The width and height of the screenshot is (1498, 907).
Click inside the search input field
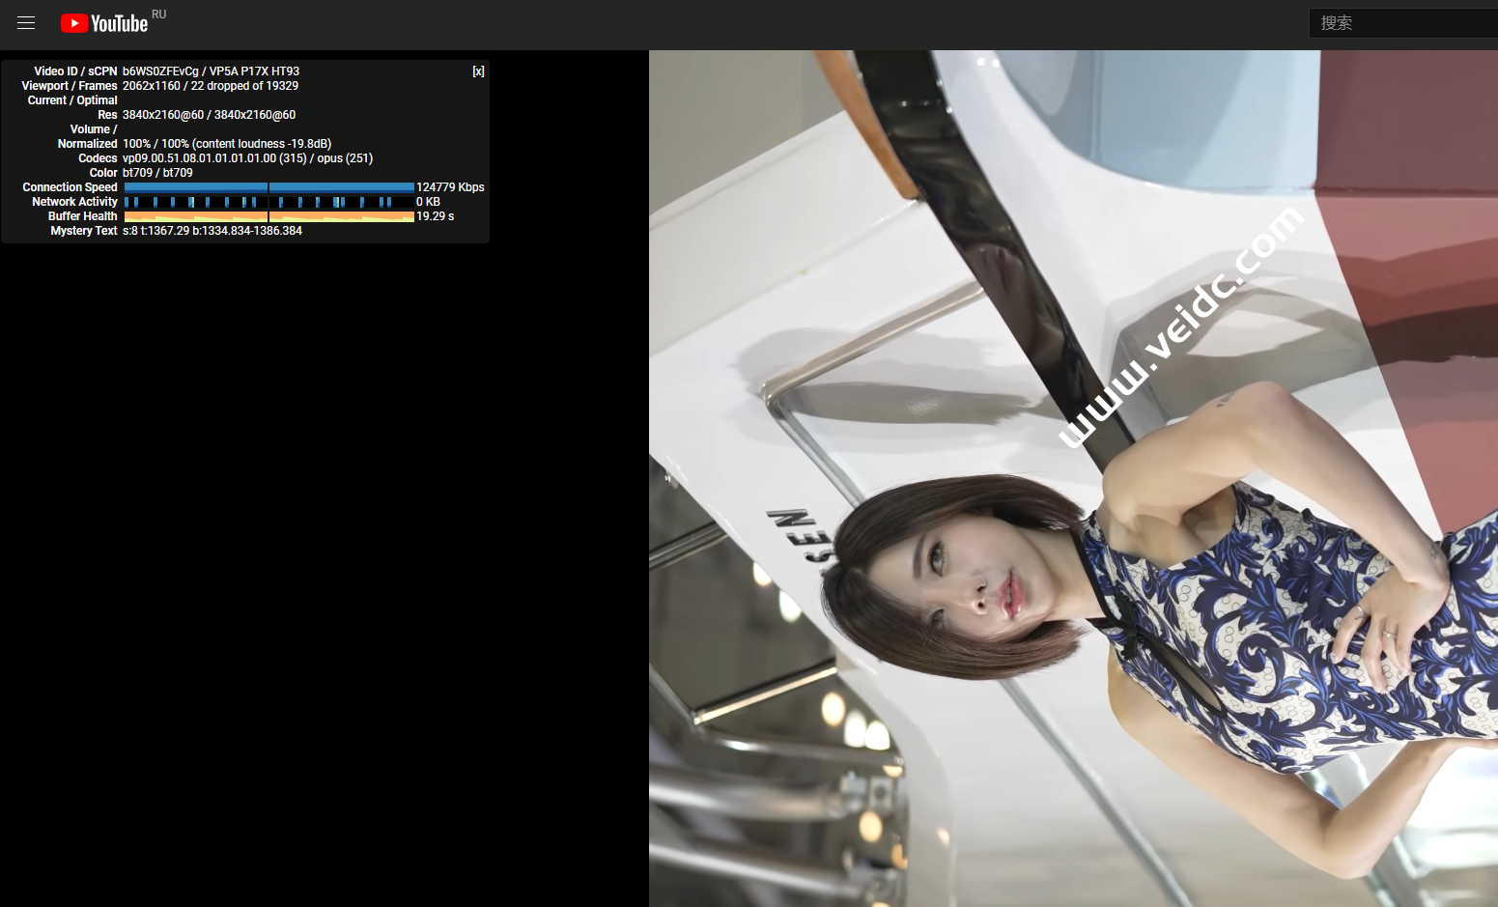tap(1400, 23)
